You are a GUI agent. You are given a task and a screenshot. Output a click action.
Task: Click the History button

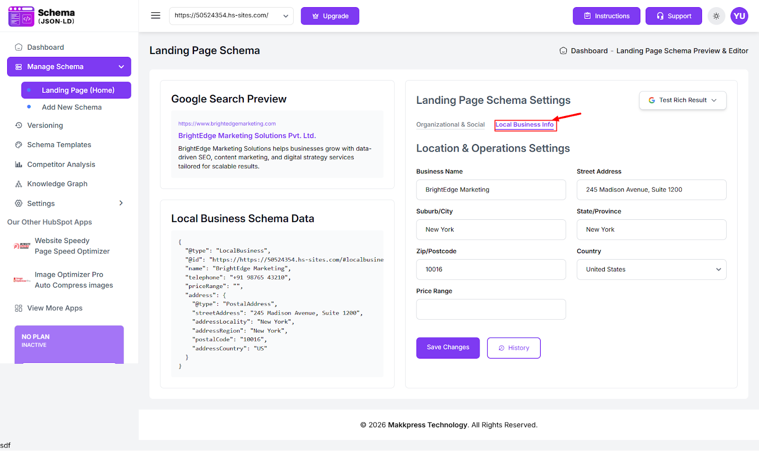click(x=513, y=348)
